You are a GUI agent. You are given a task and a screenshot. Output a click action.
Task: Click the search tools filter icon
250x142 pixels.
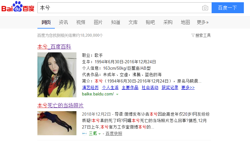tap(193, 35)
